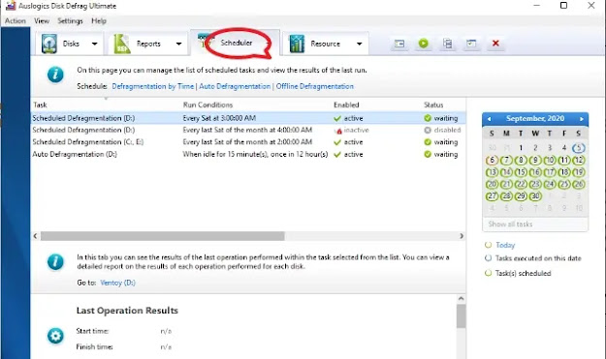Sort by Run Conditions column header
The height and width of the screenshot is (359, 606).
207,105
